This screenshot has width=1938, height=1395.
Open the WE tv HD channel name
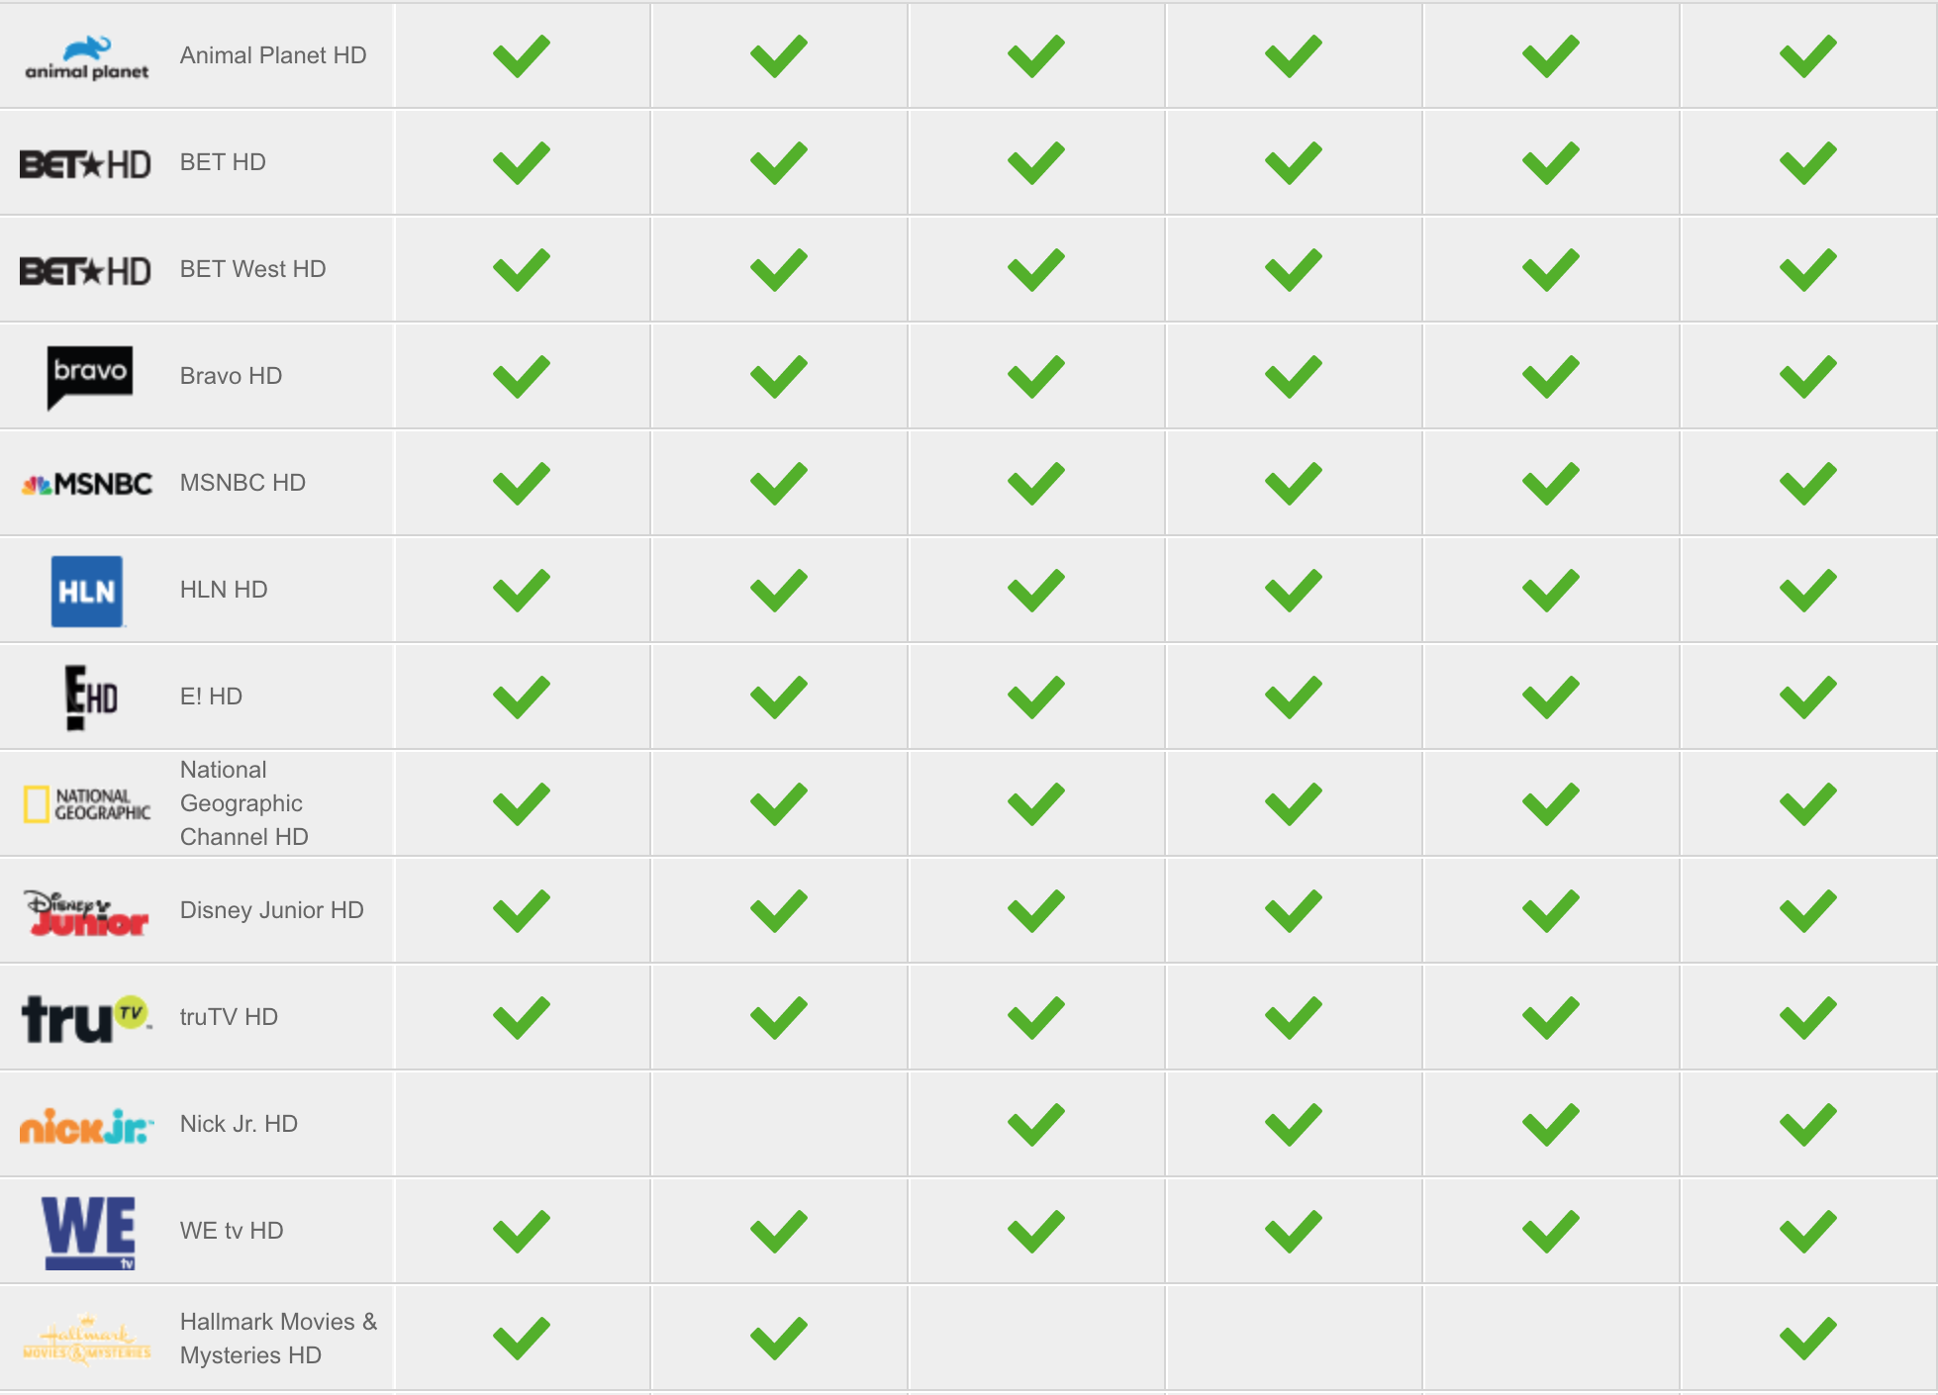click(232, 1231)
